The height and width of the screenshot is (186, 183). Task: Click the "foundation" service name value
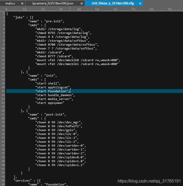(55, 184)
